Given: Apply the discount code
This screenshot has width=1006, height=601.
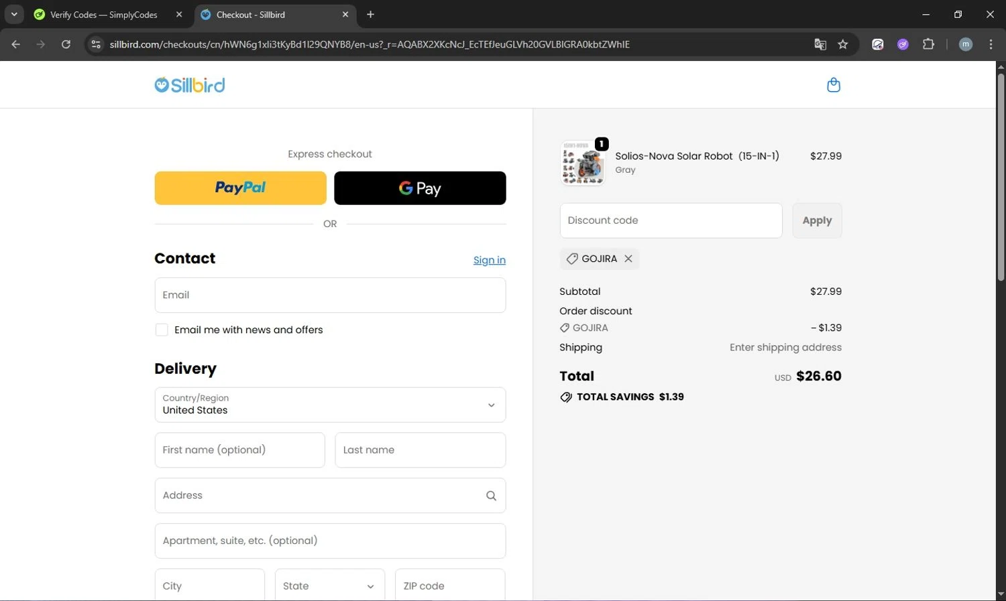Looking at the screenshot, I should [x=817, y=220].
